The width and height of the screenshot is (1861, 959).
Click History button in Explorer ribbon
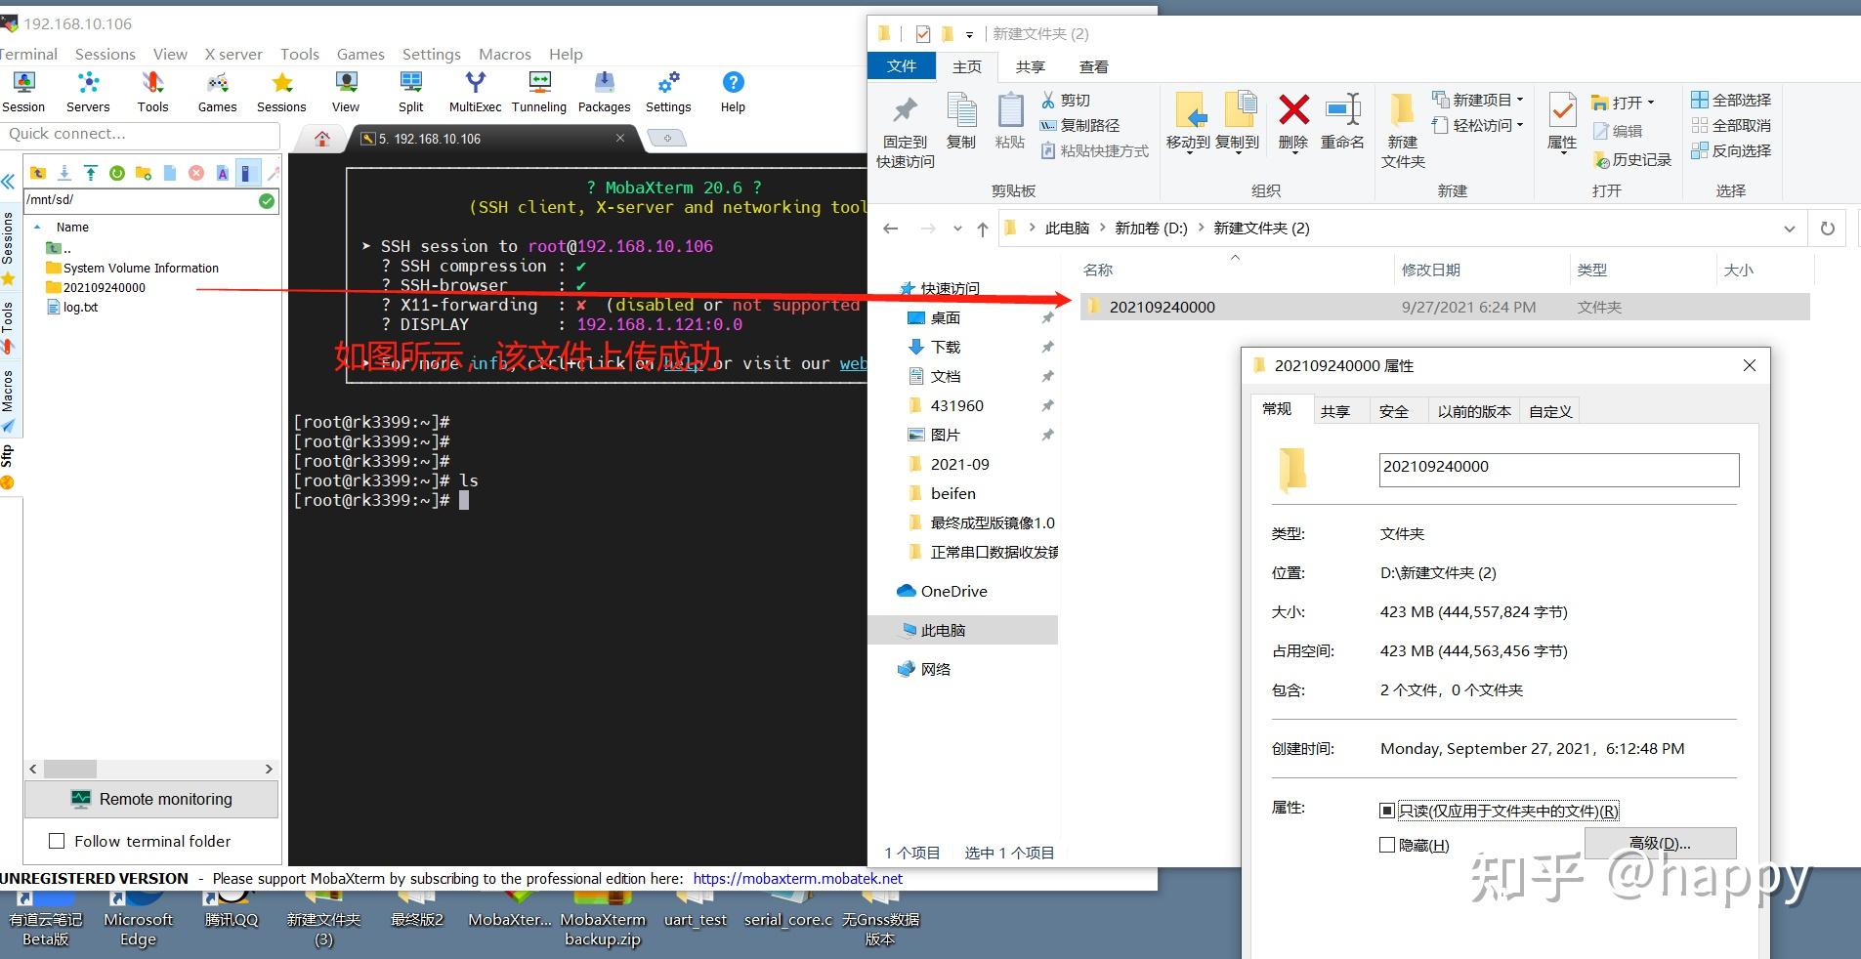(x=1631, y=159)
